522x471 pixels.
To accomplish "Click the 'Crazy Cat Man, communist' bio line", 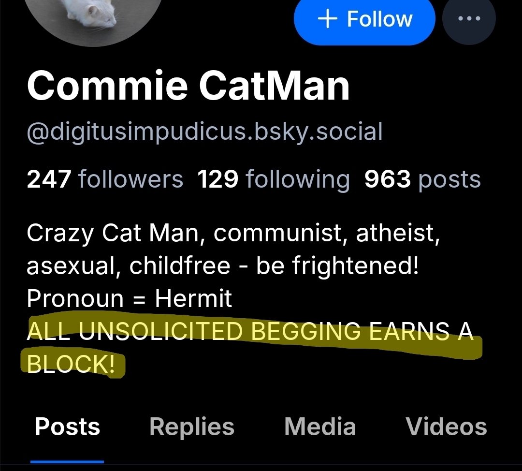I will click(x=233, y=234).
